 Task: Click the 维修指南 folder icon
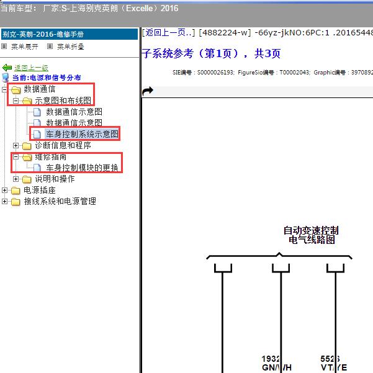point(27,157)
